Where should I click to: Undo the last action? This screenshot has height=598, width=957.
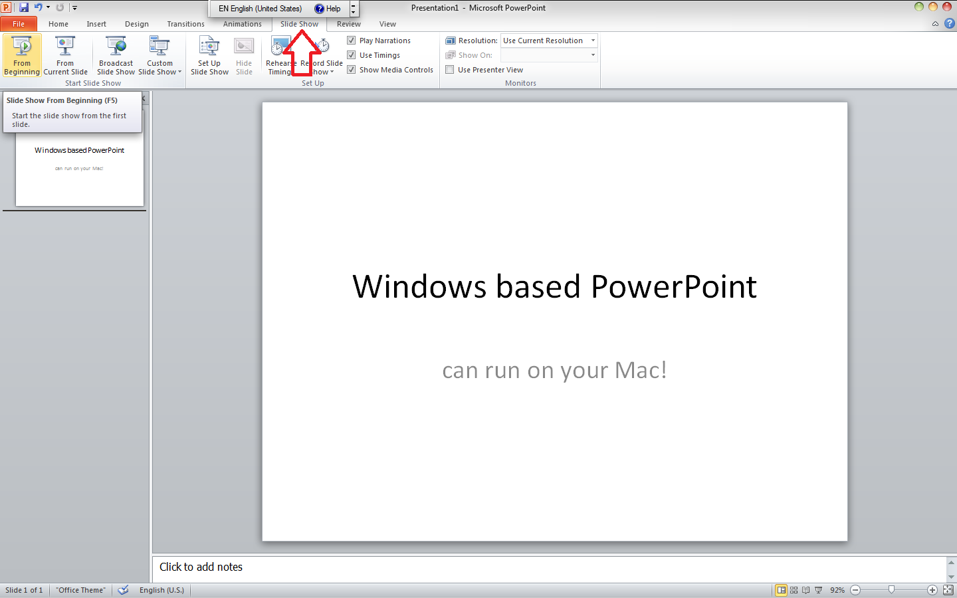pos(38,7)
